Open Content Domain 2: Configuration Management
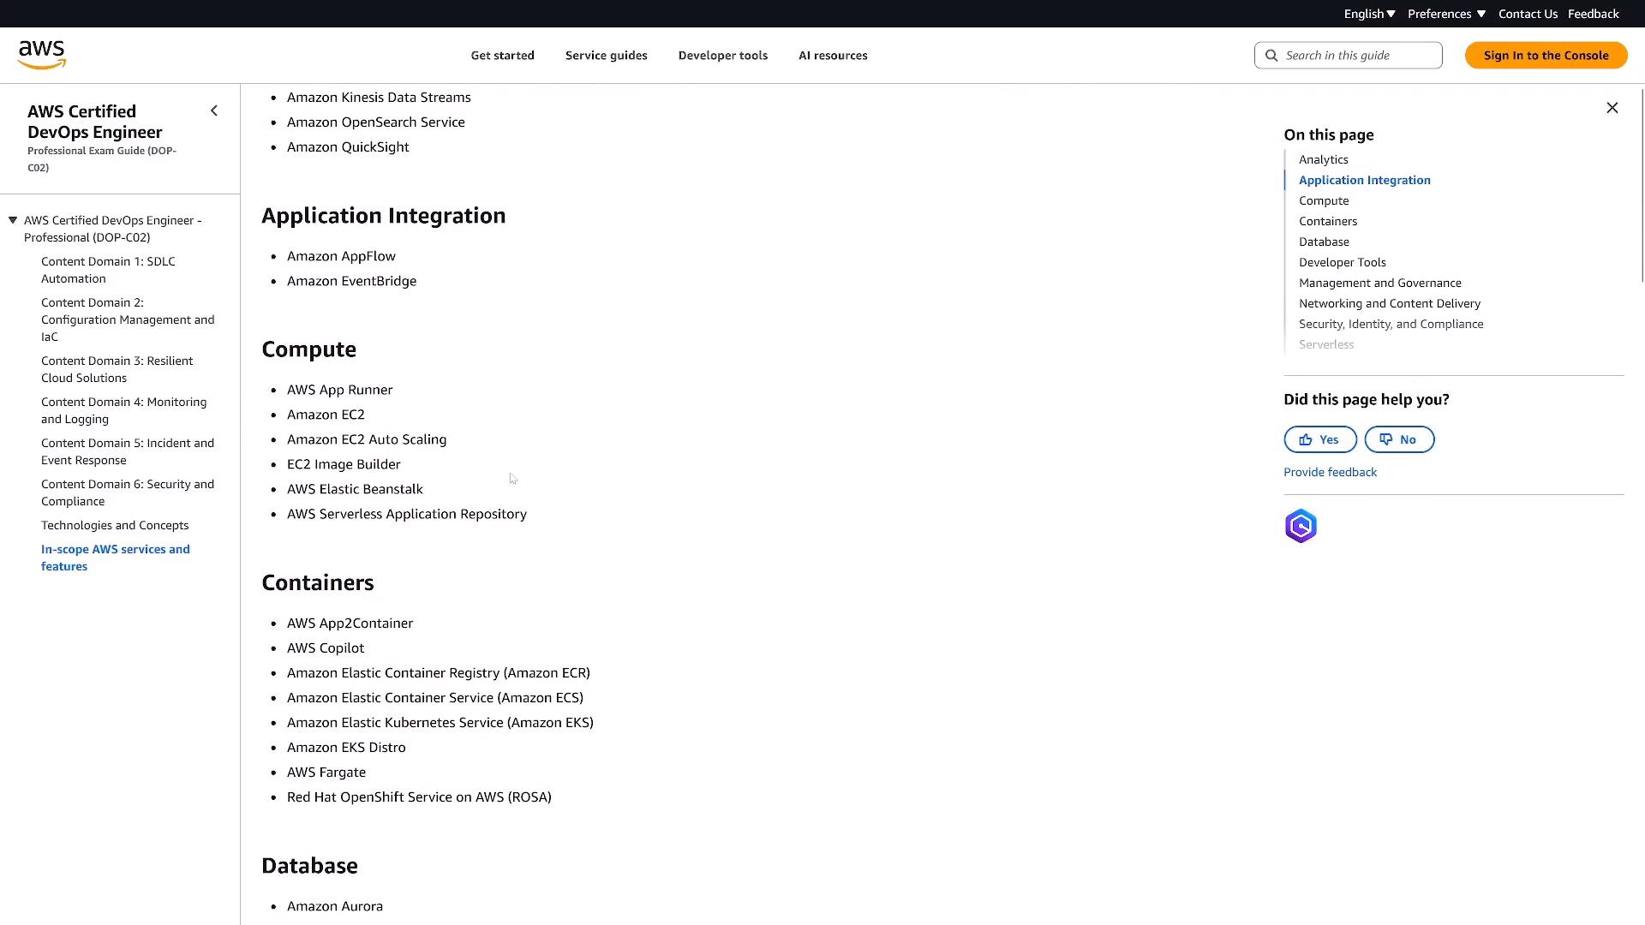The image size is (1645, 925). pyautogui.click(x=128, y=319)
